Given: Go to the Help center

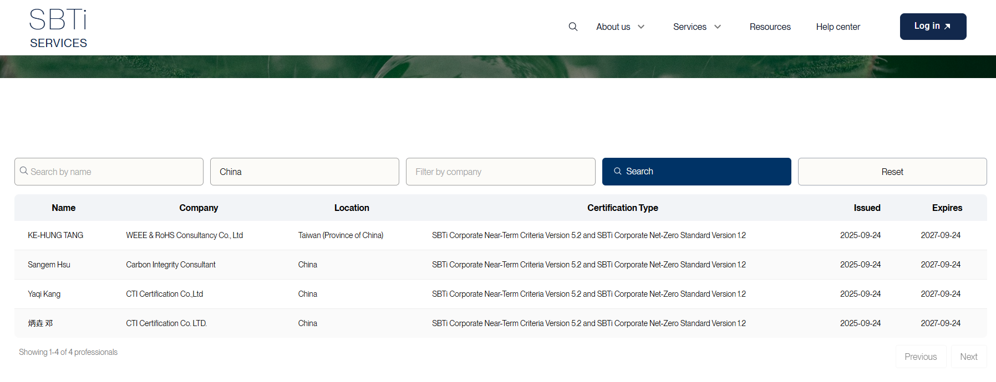Looking at the screenshot, I should point(837,27).
